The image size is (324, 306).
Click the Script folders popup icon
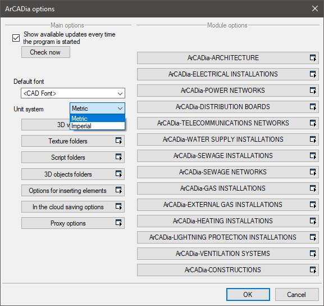tap(118, 157)
